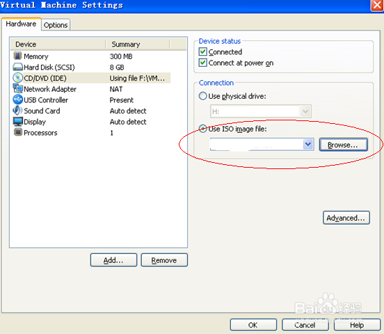384x334 pixels.
Task: Click the USB Controller icon
Action: 17,100
